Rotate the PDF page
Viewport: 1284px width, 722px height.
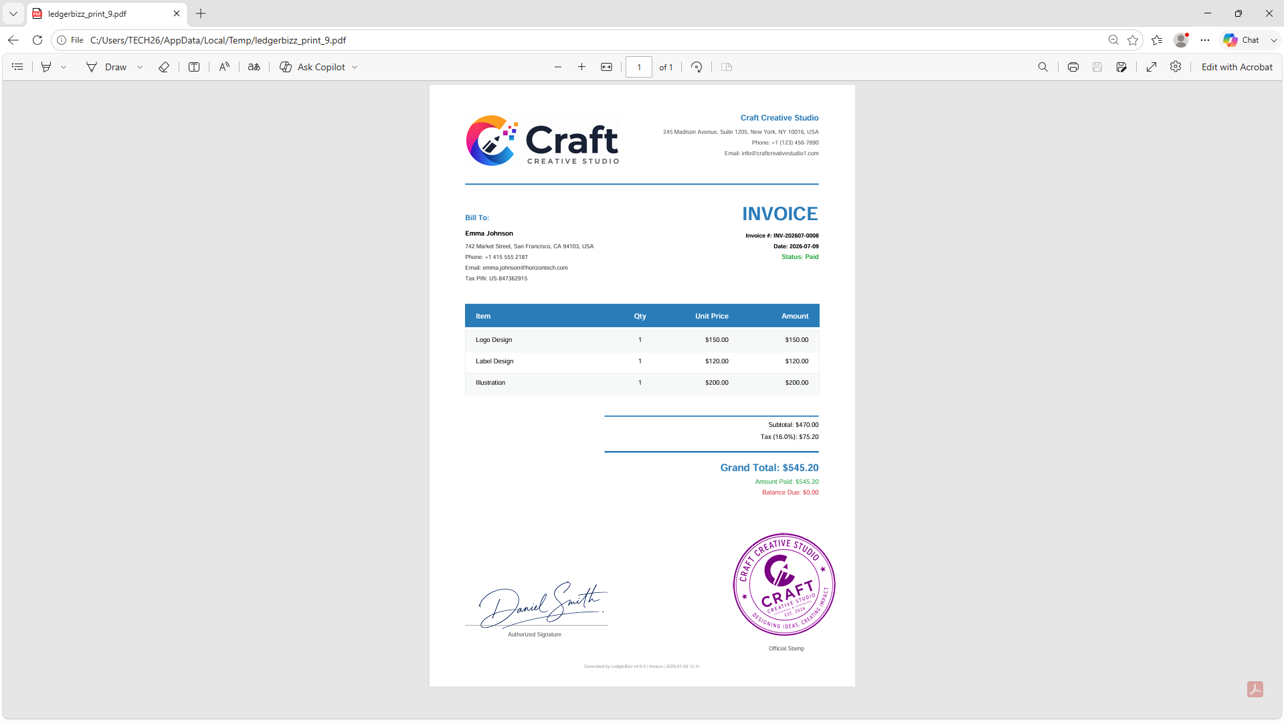[697, 67]
